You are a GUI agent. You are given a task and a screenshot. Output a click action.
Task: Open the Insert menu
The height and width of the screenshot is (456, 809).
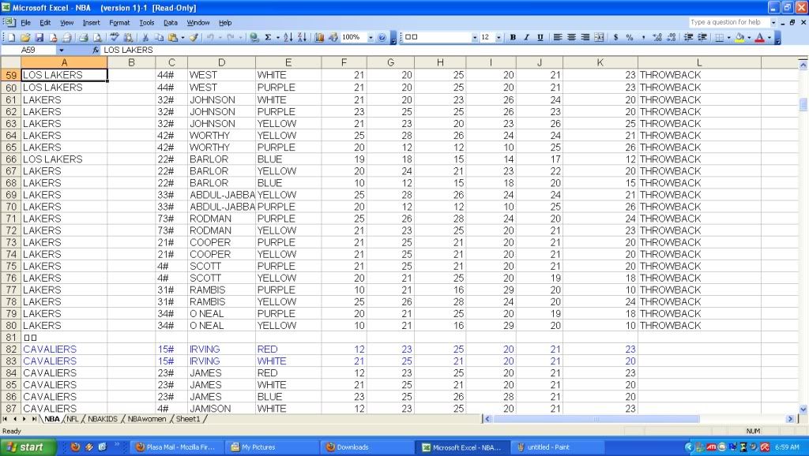(x=92, y=23)
